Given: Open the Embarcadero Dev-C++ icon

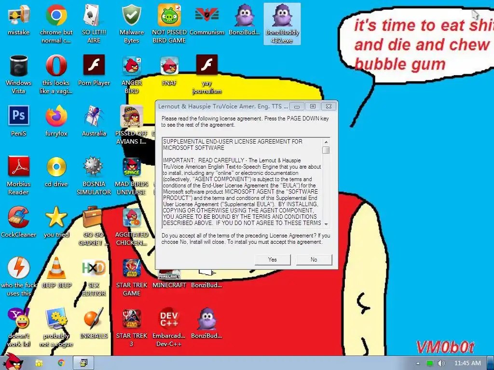Looking at the screenshot, I should [169, 327].
